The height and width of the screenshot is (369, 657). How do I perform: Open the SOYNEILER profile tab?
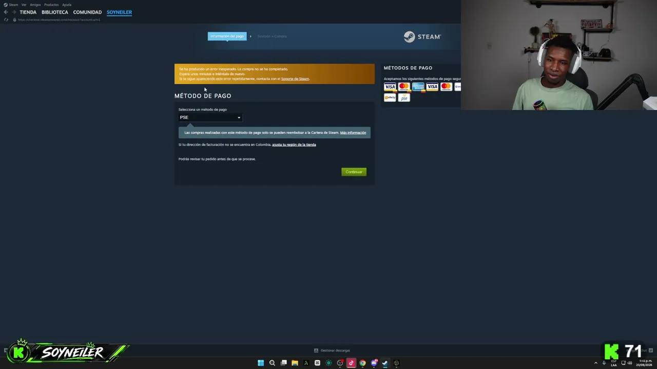pyautogui.click(x=119, y=12)
